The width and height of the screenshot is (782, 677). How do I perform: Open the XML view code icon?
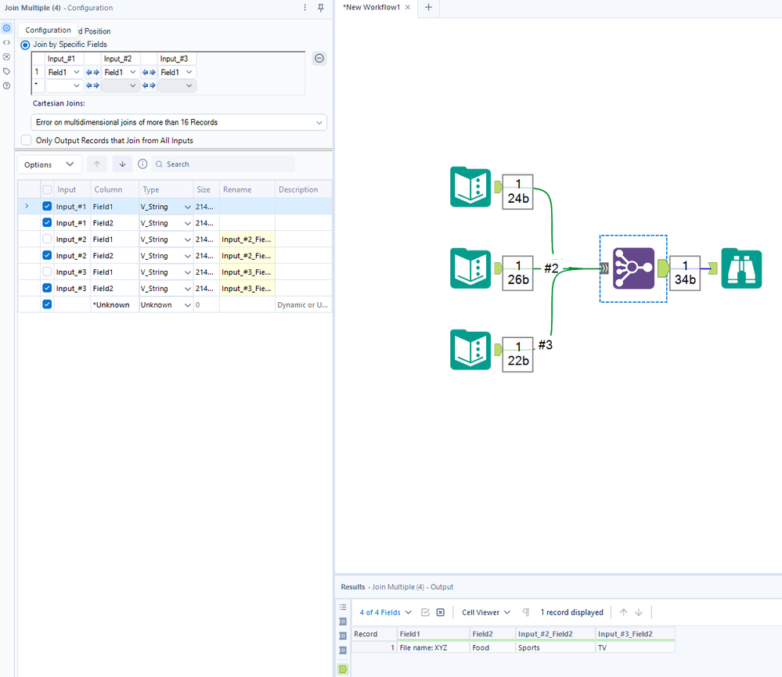[x=6, y=42]
